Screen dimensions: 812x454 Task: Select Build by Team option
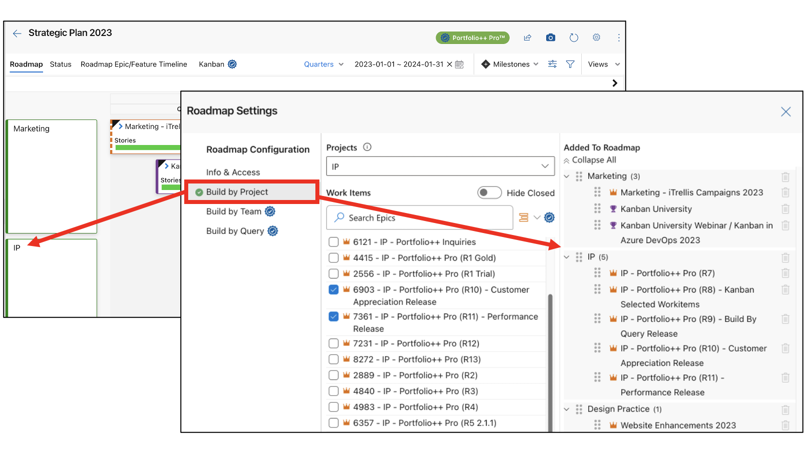(x=233, y=211)
